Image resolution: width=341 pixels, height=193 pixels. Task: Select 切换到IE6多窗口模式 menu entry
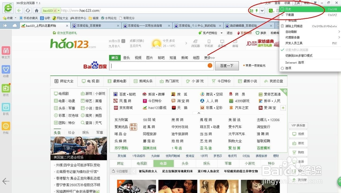point(310,55)
